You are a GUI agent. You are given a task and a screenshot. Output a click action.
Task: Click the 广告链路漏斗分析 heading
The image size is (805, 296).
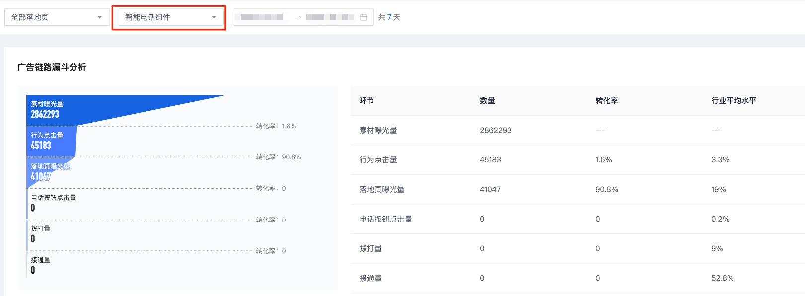(x=52, y=67)
